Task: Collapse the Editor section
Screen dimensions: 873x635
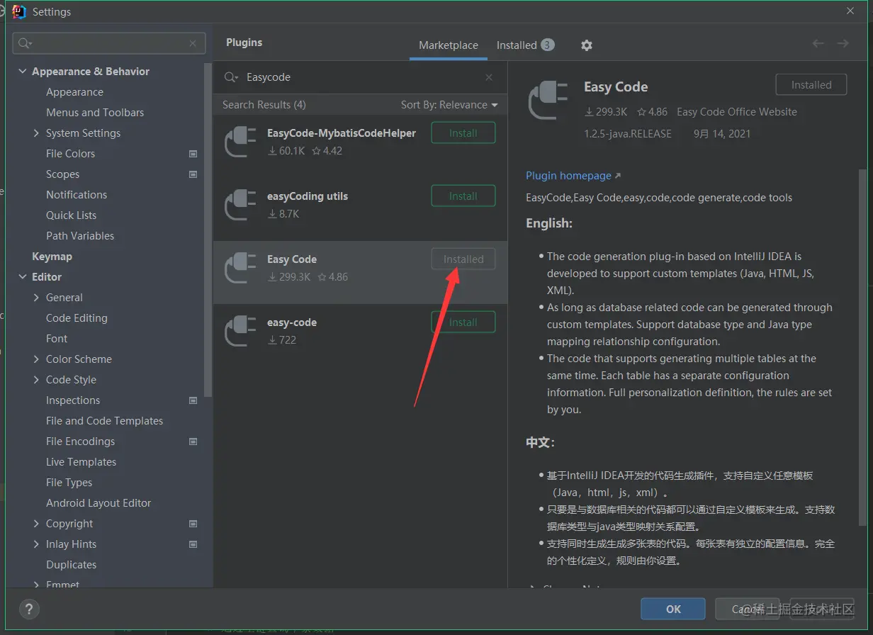Action: coord(23,277)
